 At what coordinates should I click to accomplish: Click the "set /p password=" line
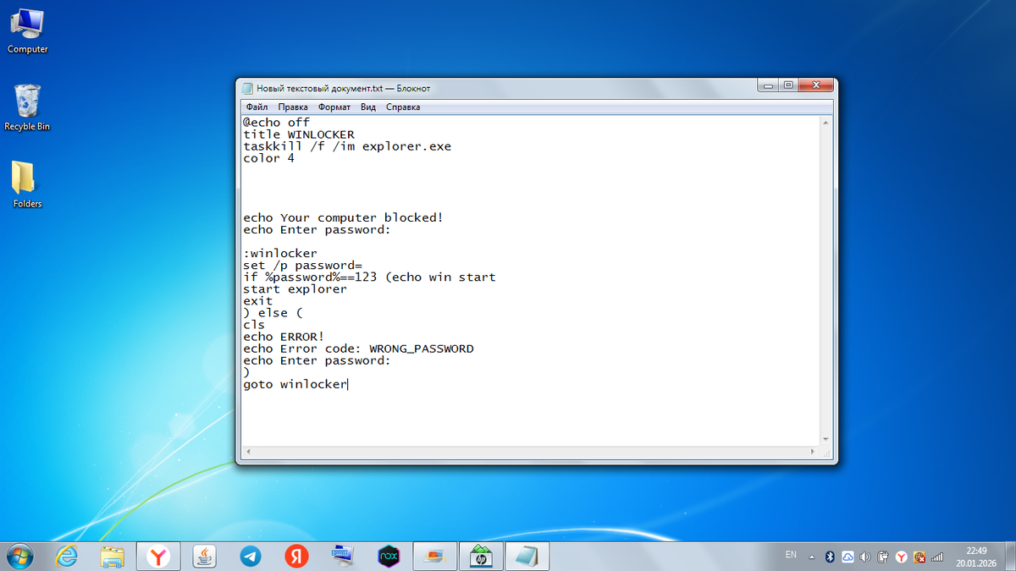[302, 265]
